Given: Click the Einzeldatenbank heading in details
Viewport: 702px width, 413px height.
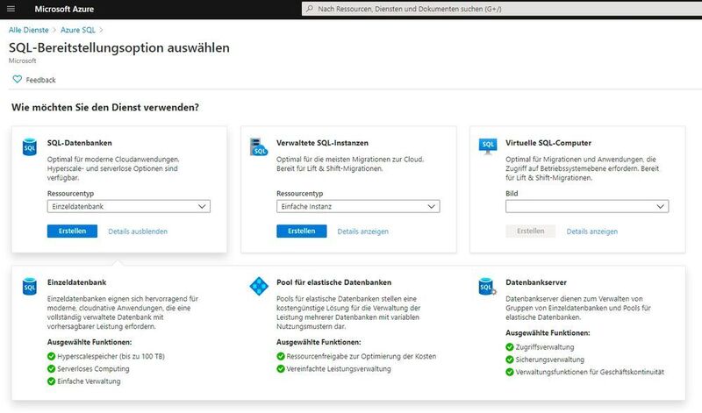Looking at the screenshot, I should pyautogui.click(x=76, y=282).
